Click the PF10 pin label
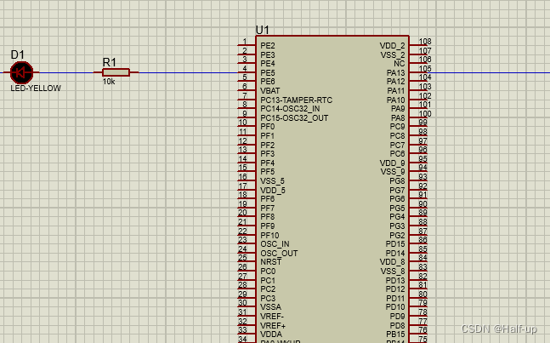550x343 pixels. 269,235
